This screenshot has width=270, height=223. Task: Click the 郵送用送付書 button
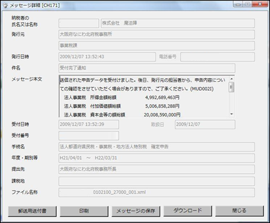point(33,211)
